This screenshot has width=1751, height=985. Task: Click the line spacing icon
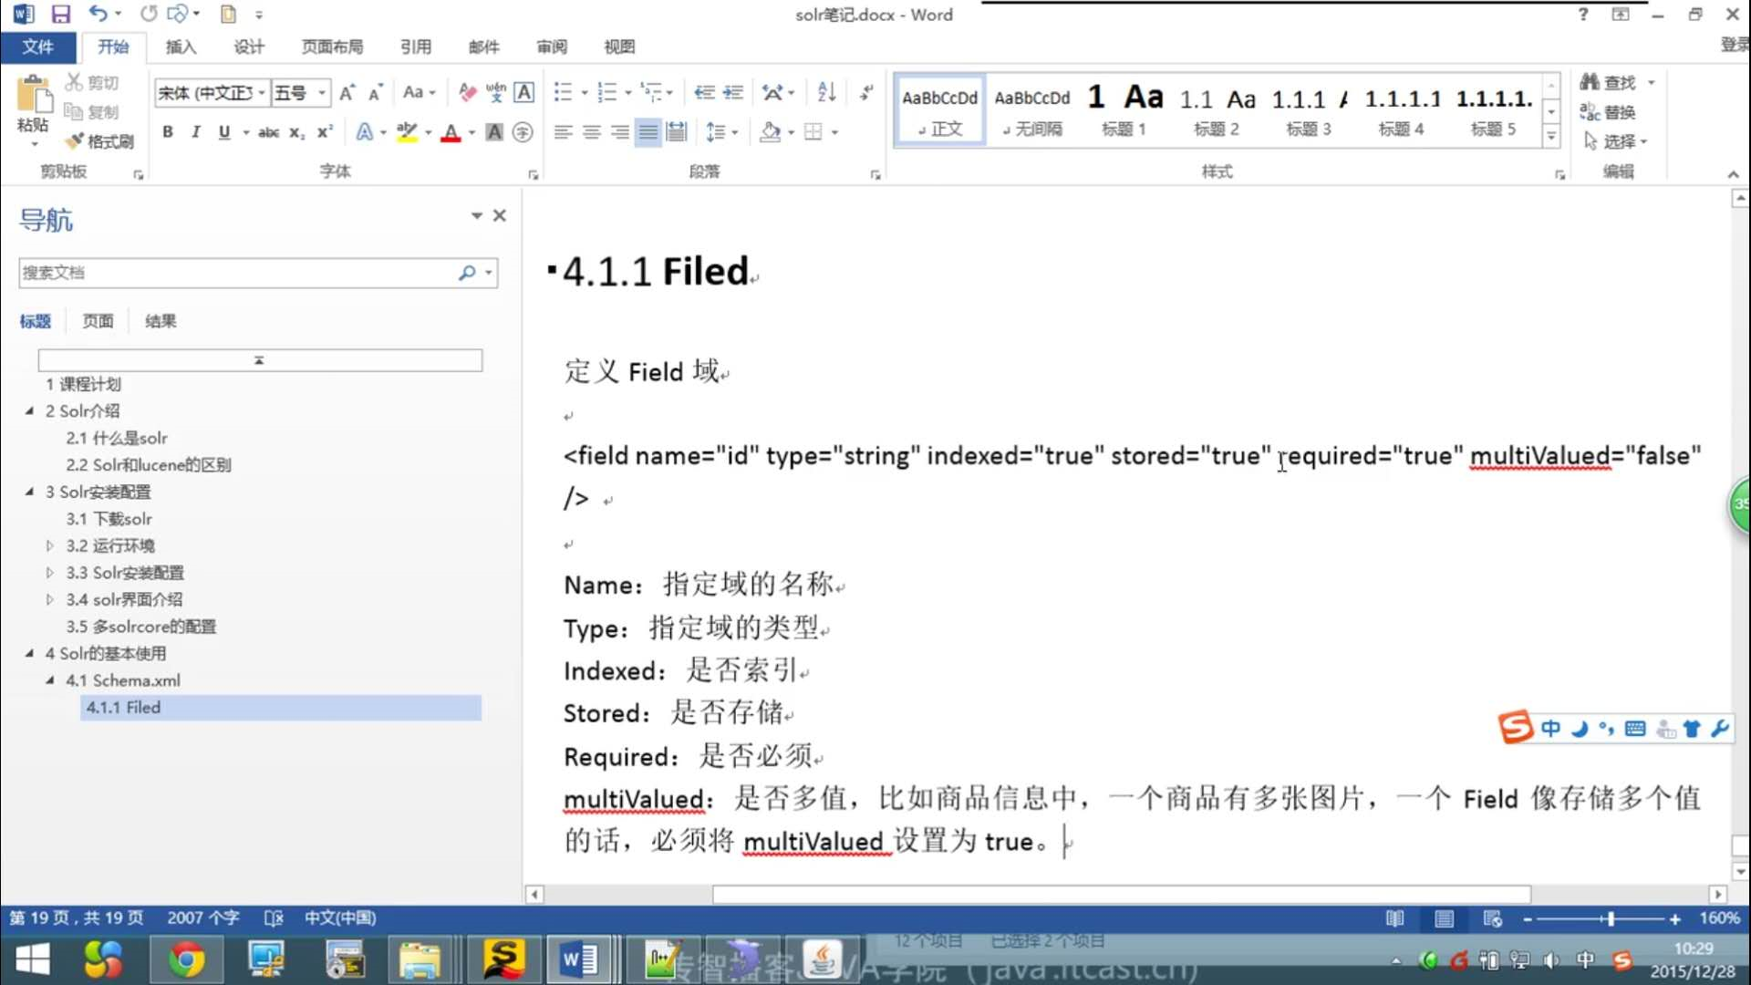pos(716,132)
